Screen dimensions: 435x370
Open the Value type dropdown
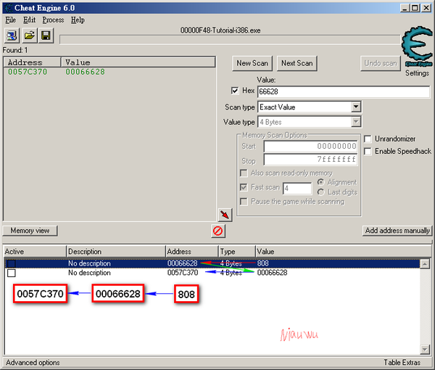356,122
